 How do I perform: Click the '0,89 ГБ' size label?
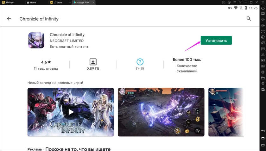(93, 69)
